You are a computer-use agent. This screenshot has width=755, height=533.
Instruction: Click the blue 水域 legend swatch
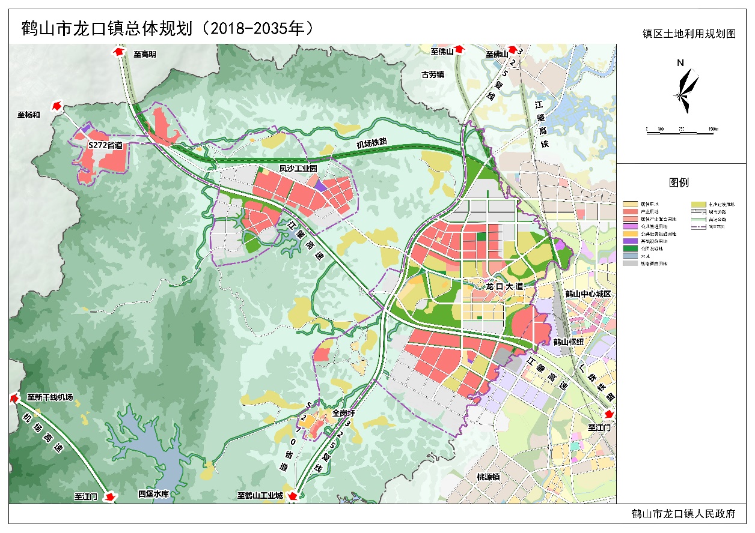point(630,256)
